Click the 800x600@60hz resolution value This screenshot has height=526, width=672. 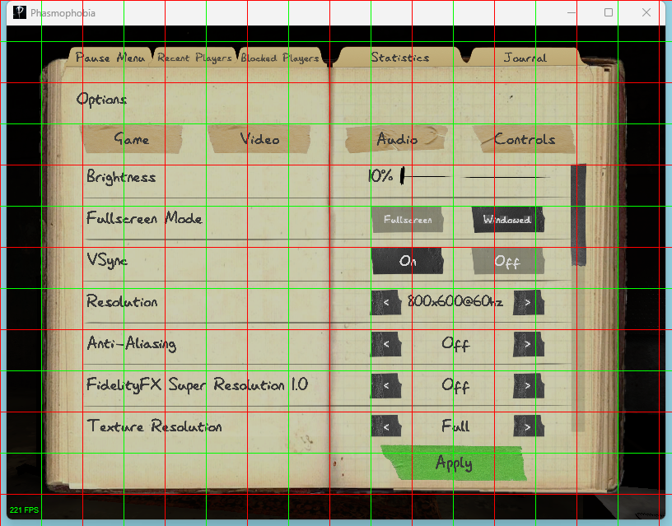(455, 301)
